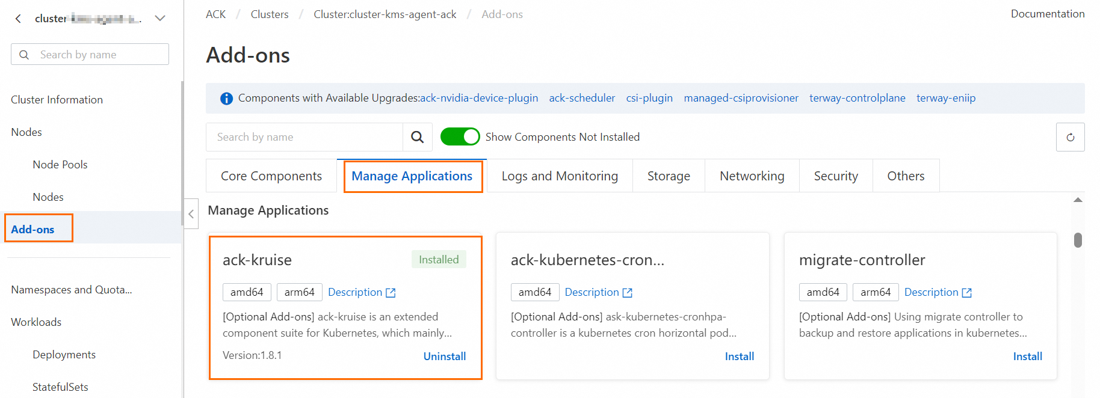Focus the add-on Search by name field
This screenshot has width=1100, height=398.
[304, 137]
